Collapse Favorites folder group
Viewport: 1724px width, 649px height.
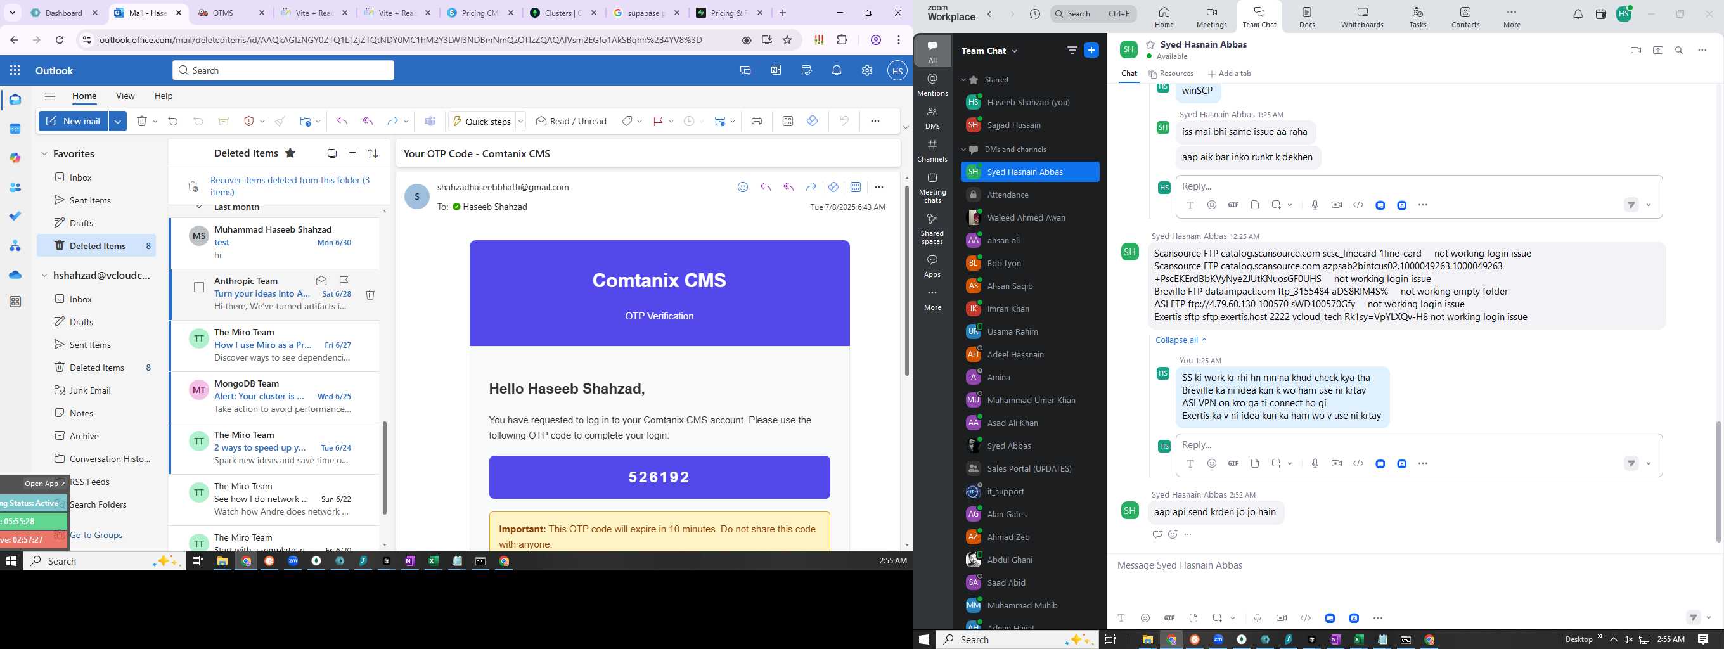coord(44,154)
